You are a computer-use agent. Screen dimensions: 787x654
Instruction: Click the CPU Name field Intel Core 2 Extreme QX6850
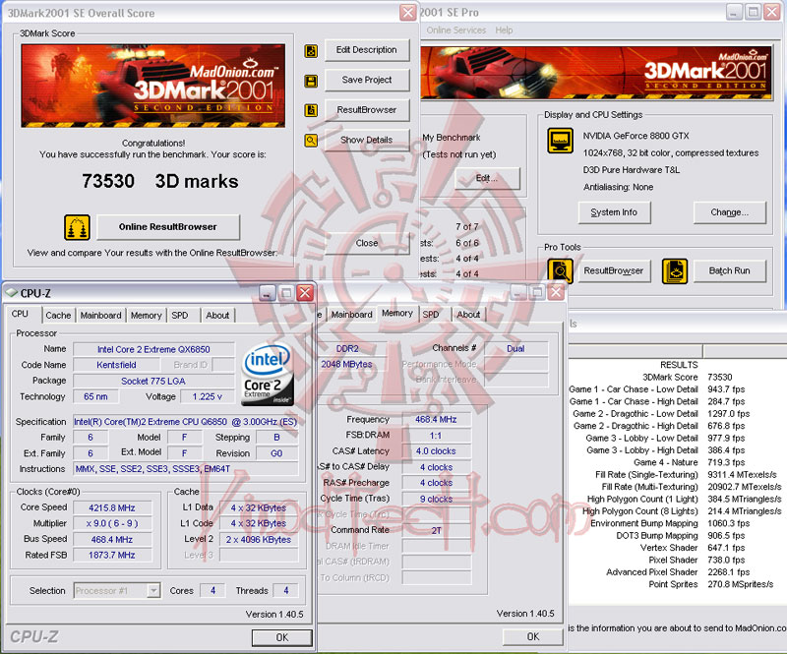[153, 349]
